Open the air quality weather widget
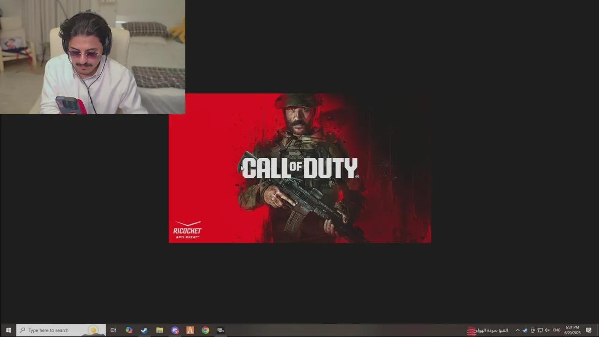Screen dimensions: 599x337 [x=488, y=330]
